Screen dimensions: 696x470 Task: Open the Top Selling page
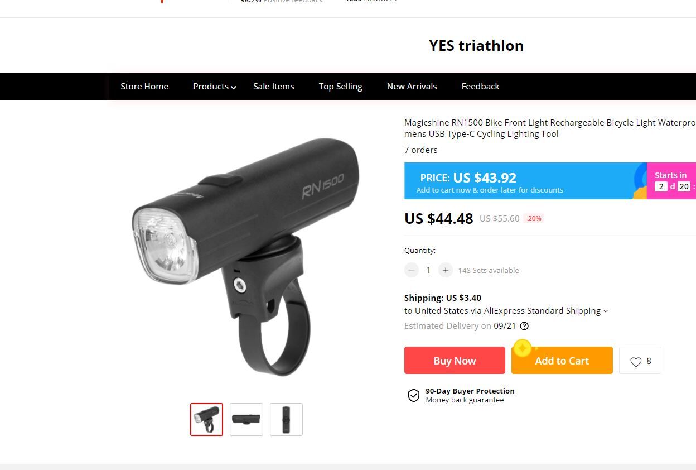point(340,87)
